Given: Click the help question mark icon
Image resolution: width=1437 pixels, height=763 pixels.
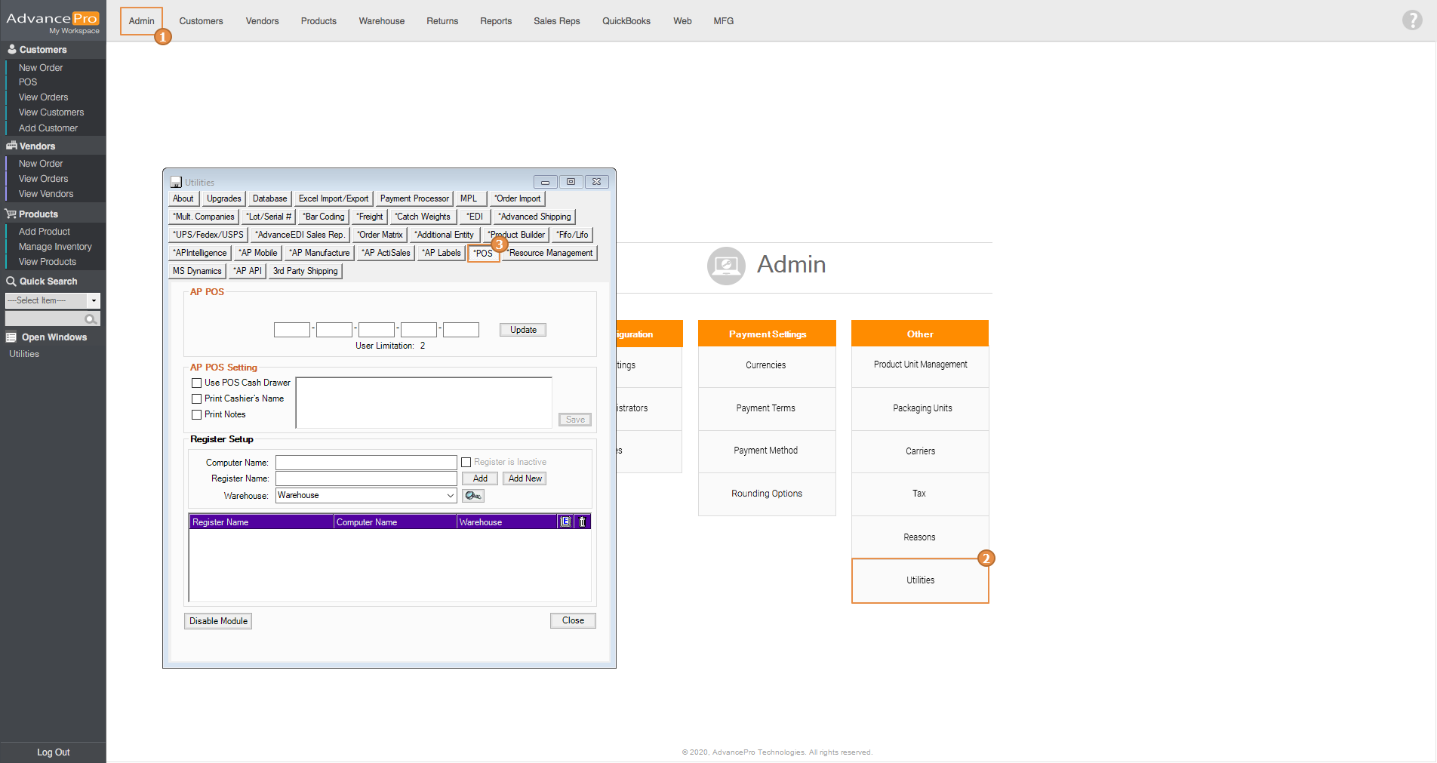Looking at the screenshot, I should (x=1411, y=20).
